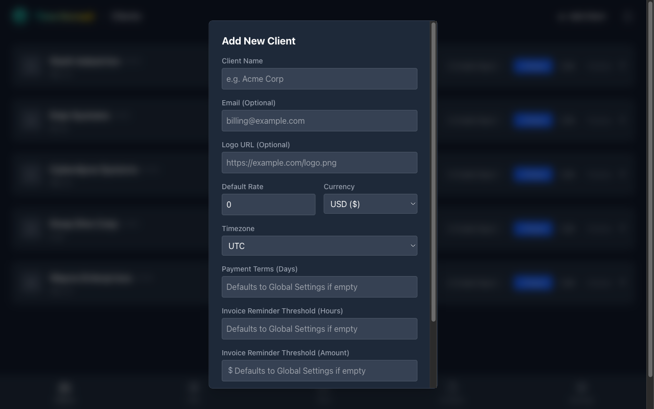Expand the chevron on the top client row

pos(623,65)
